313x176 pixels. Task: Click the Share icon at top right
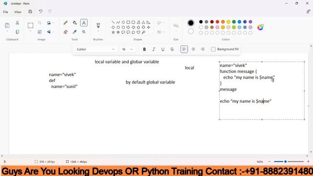click(x=308, y=12)
